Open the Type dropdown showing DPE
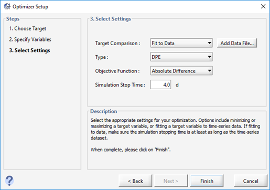 click(181, 57)
